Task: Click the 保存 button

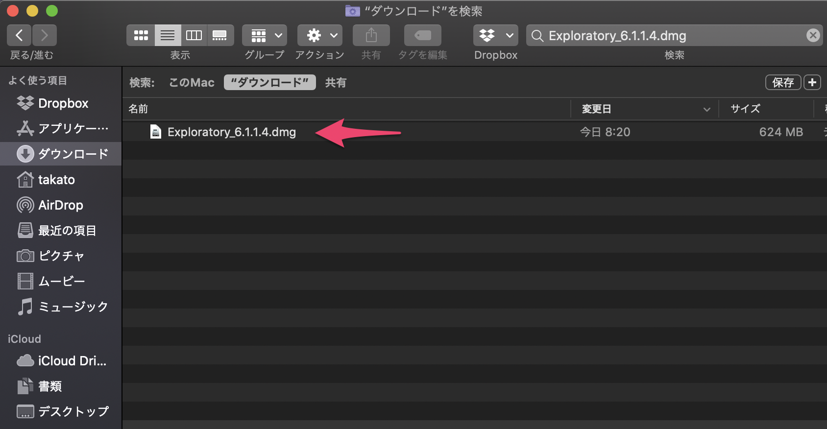Action: (x=783, y=82)
